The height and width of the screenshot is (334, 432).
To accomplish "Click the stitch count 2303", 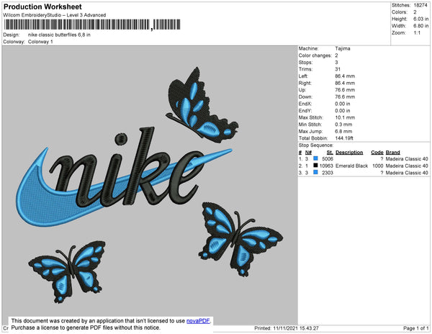I will click(328, 173).
